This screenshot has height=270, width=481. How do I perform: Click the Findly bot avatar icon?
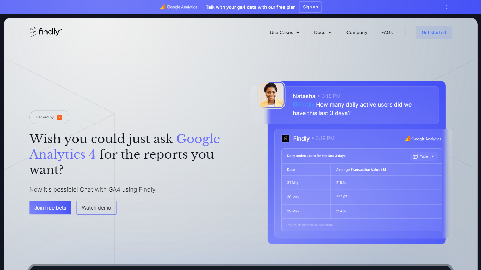pos(286,139)
